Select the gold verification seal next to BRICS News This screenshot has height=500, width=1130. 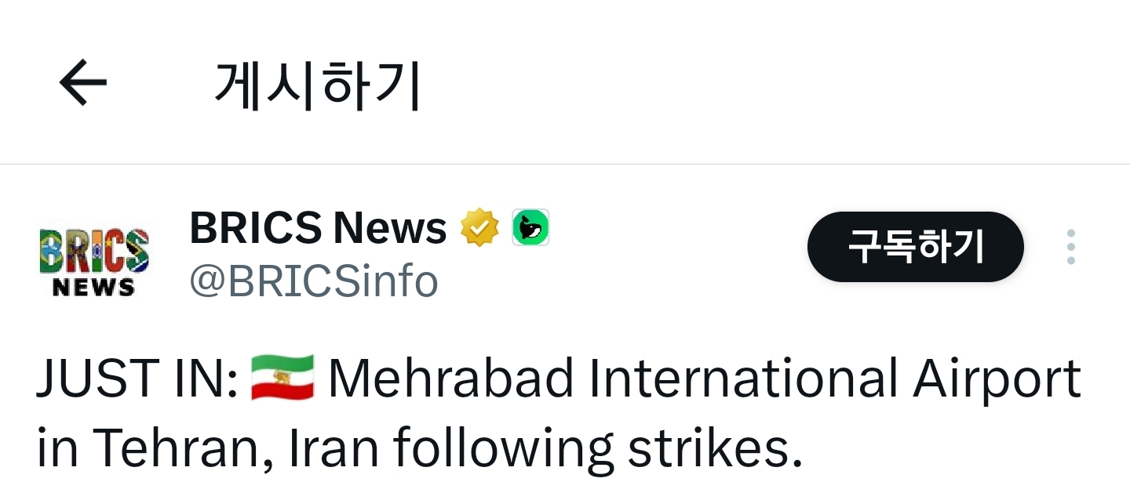point(481,227)
